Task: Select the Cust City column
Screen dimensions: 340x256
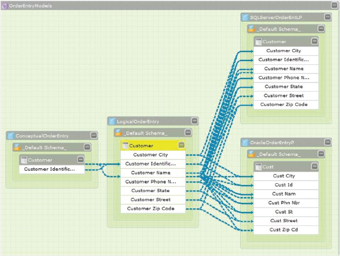Action: pos(286,176)
